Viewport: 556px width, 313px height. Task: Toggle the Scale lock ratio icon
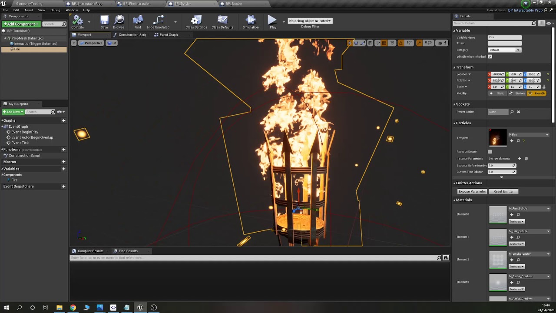(x=544, y=87)
